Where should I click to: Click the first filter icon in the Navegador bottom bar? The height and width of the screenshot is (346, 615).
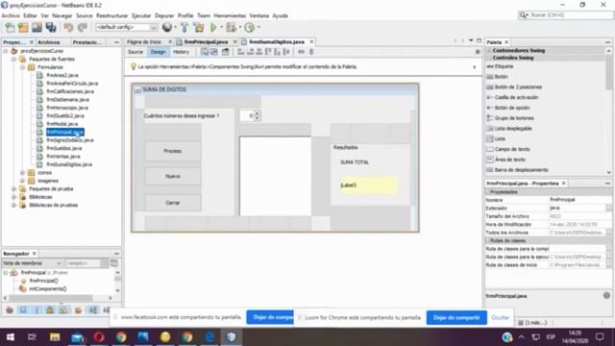[x=10, y=310]
